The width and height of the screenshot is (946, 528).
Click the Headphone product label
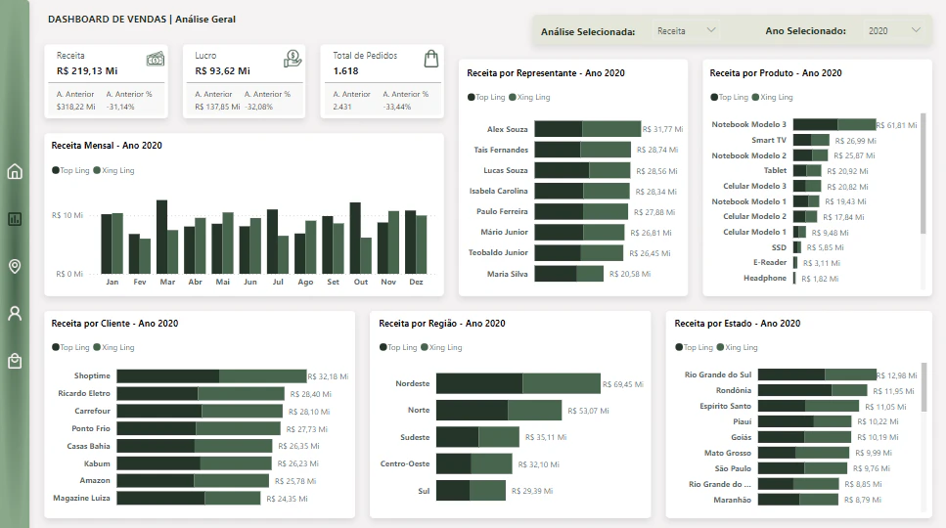tap(765, 278)
